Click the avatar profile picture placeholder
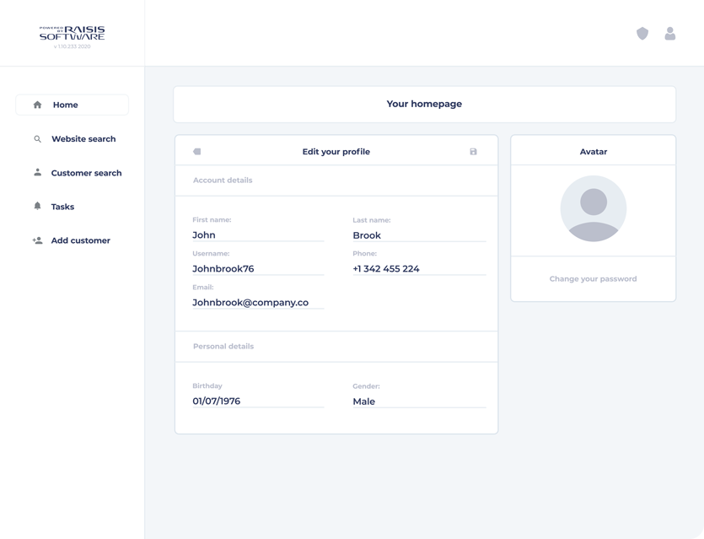The image size is (704, 539). coord(593,208)
